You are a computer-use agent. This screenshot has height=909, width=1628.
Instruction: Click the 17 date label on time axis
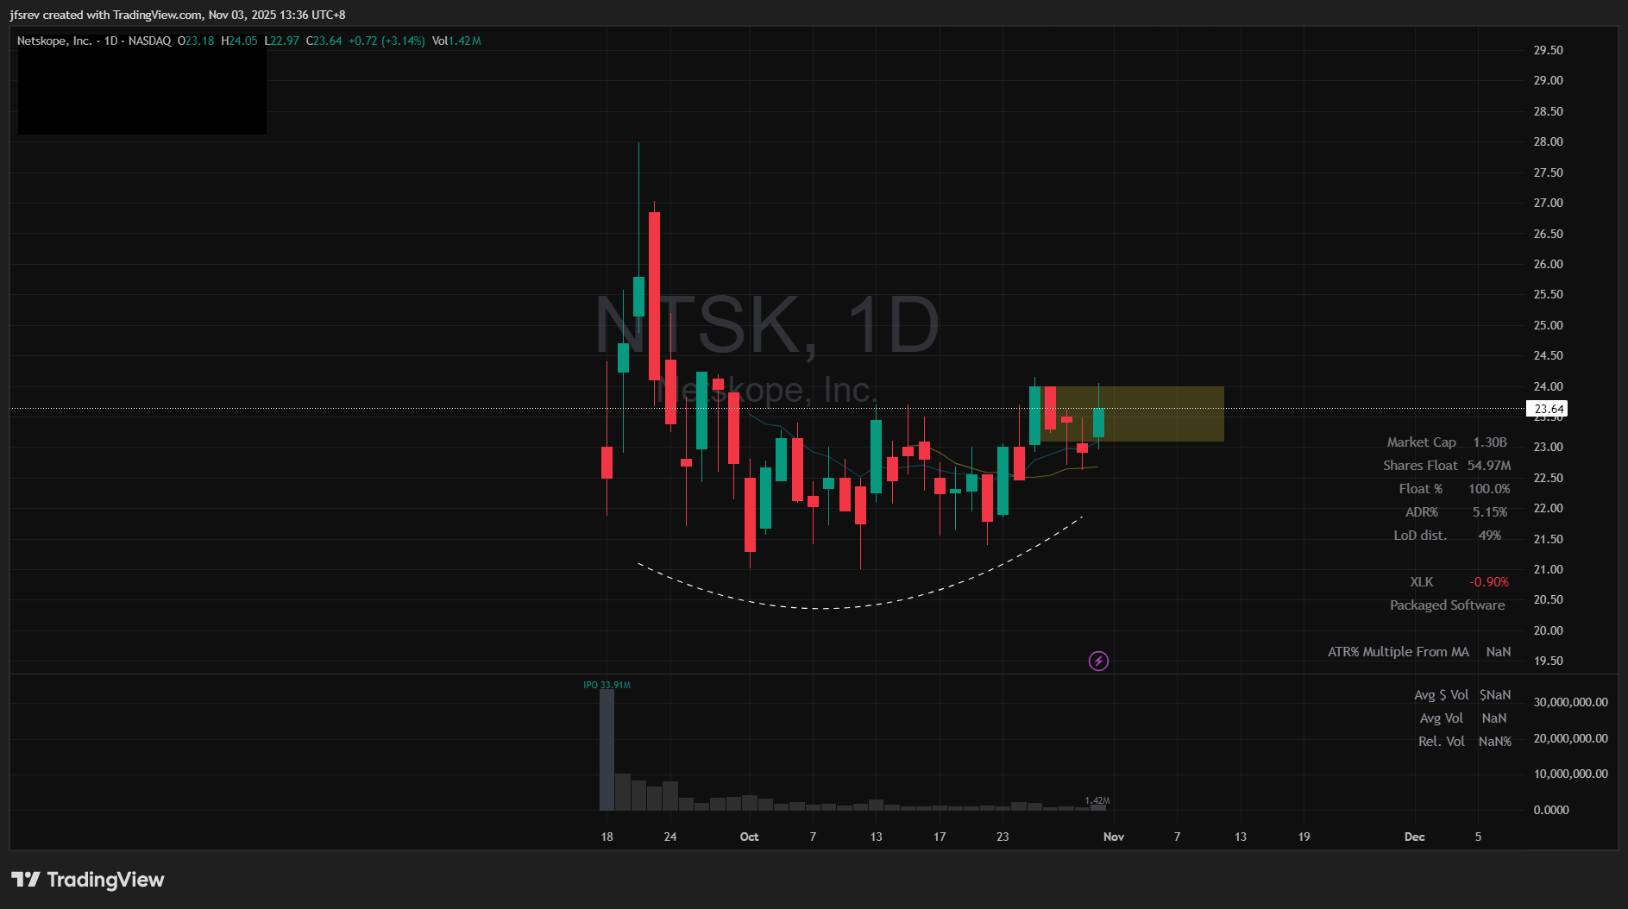pos(940,837)
